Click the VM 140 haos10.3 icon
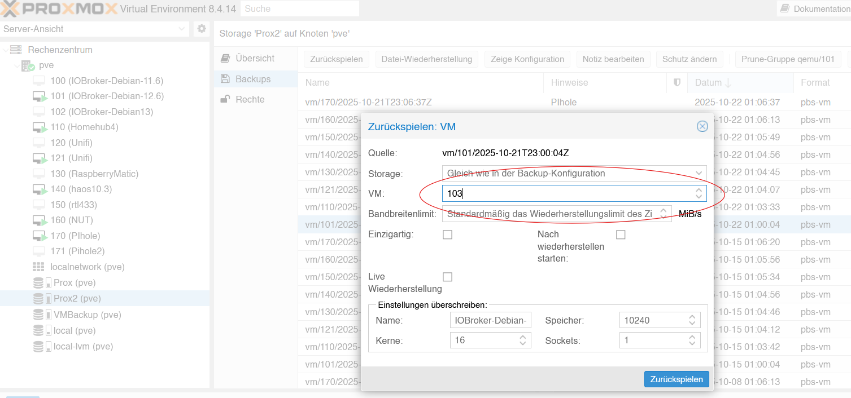Screen dimensions: 851x398 pos(40,189)
